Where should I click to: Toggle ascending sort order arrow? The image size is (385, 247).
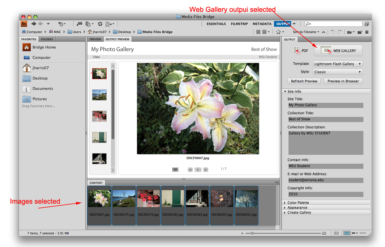click(324, 32)
